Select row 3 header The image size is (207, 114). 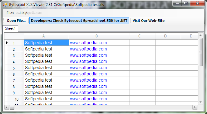[14, 55]
